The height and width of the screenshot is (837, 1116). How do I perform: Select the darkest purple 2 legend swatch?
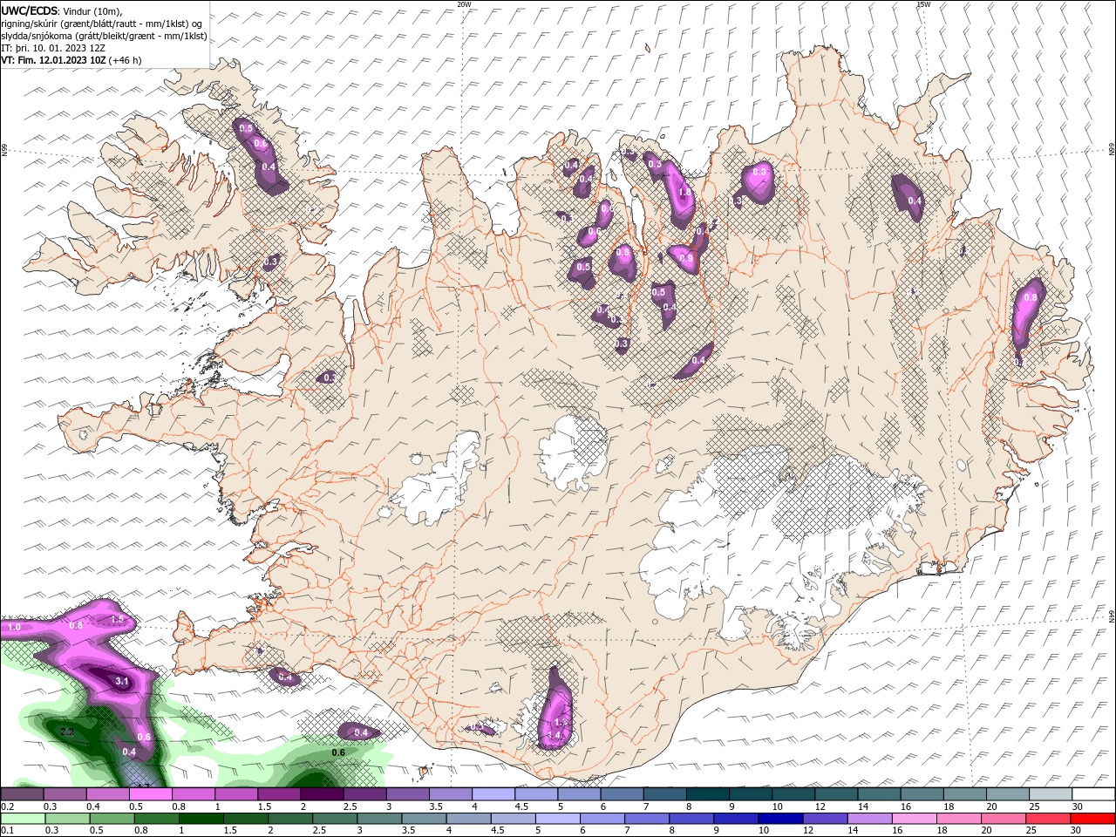322,794
